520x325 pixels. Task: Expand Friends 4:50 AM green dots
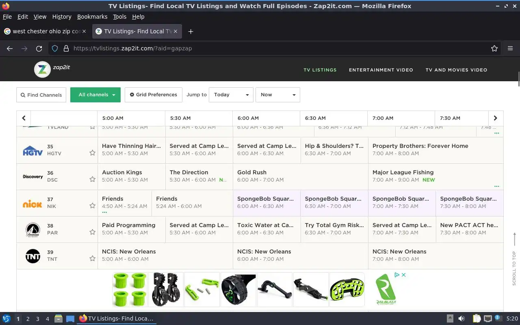tap(104, 212)
